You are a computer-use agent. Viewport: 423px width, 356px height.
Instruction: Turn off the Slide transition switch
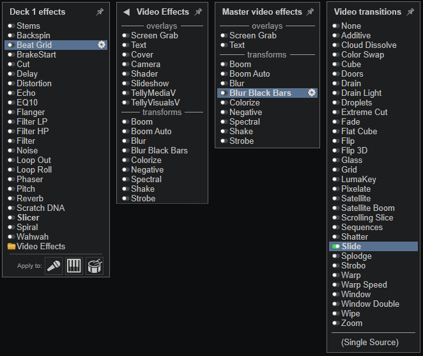coord(336,247)
